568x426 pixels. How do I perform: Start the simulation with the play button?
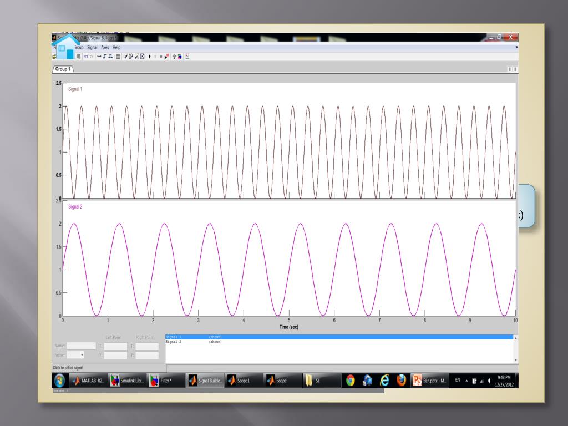(x=150, y=57)
